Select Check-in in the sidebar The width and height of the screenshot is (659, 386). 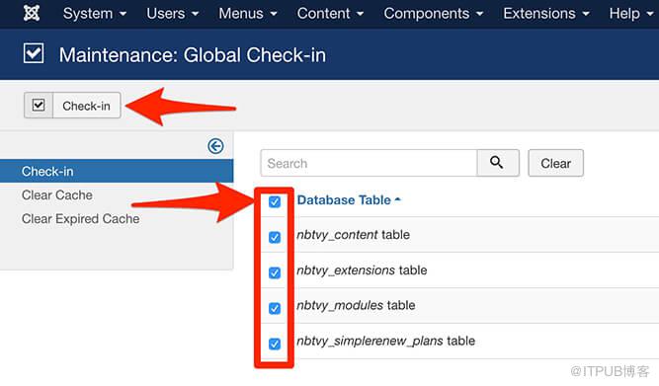(117, 171)
